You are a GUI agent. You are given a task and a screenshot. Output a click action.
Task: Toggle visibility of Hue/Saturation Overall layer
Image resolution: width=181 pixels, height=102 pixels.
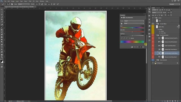tap(153, 53)
